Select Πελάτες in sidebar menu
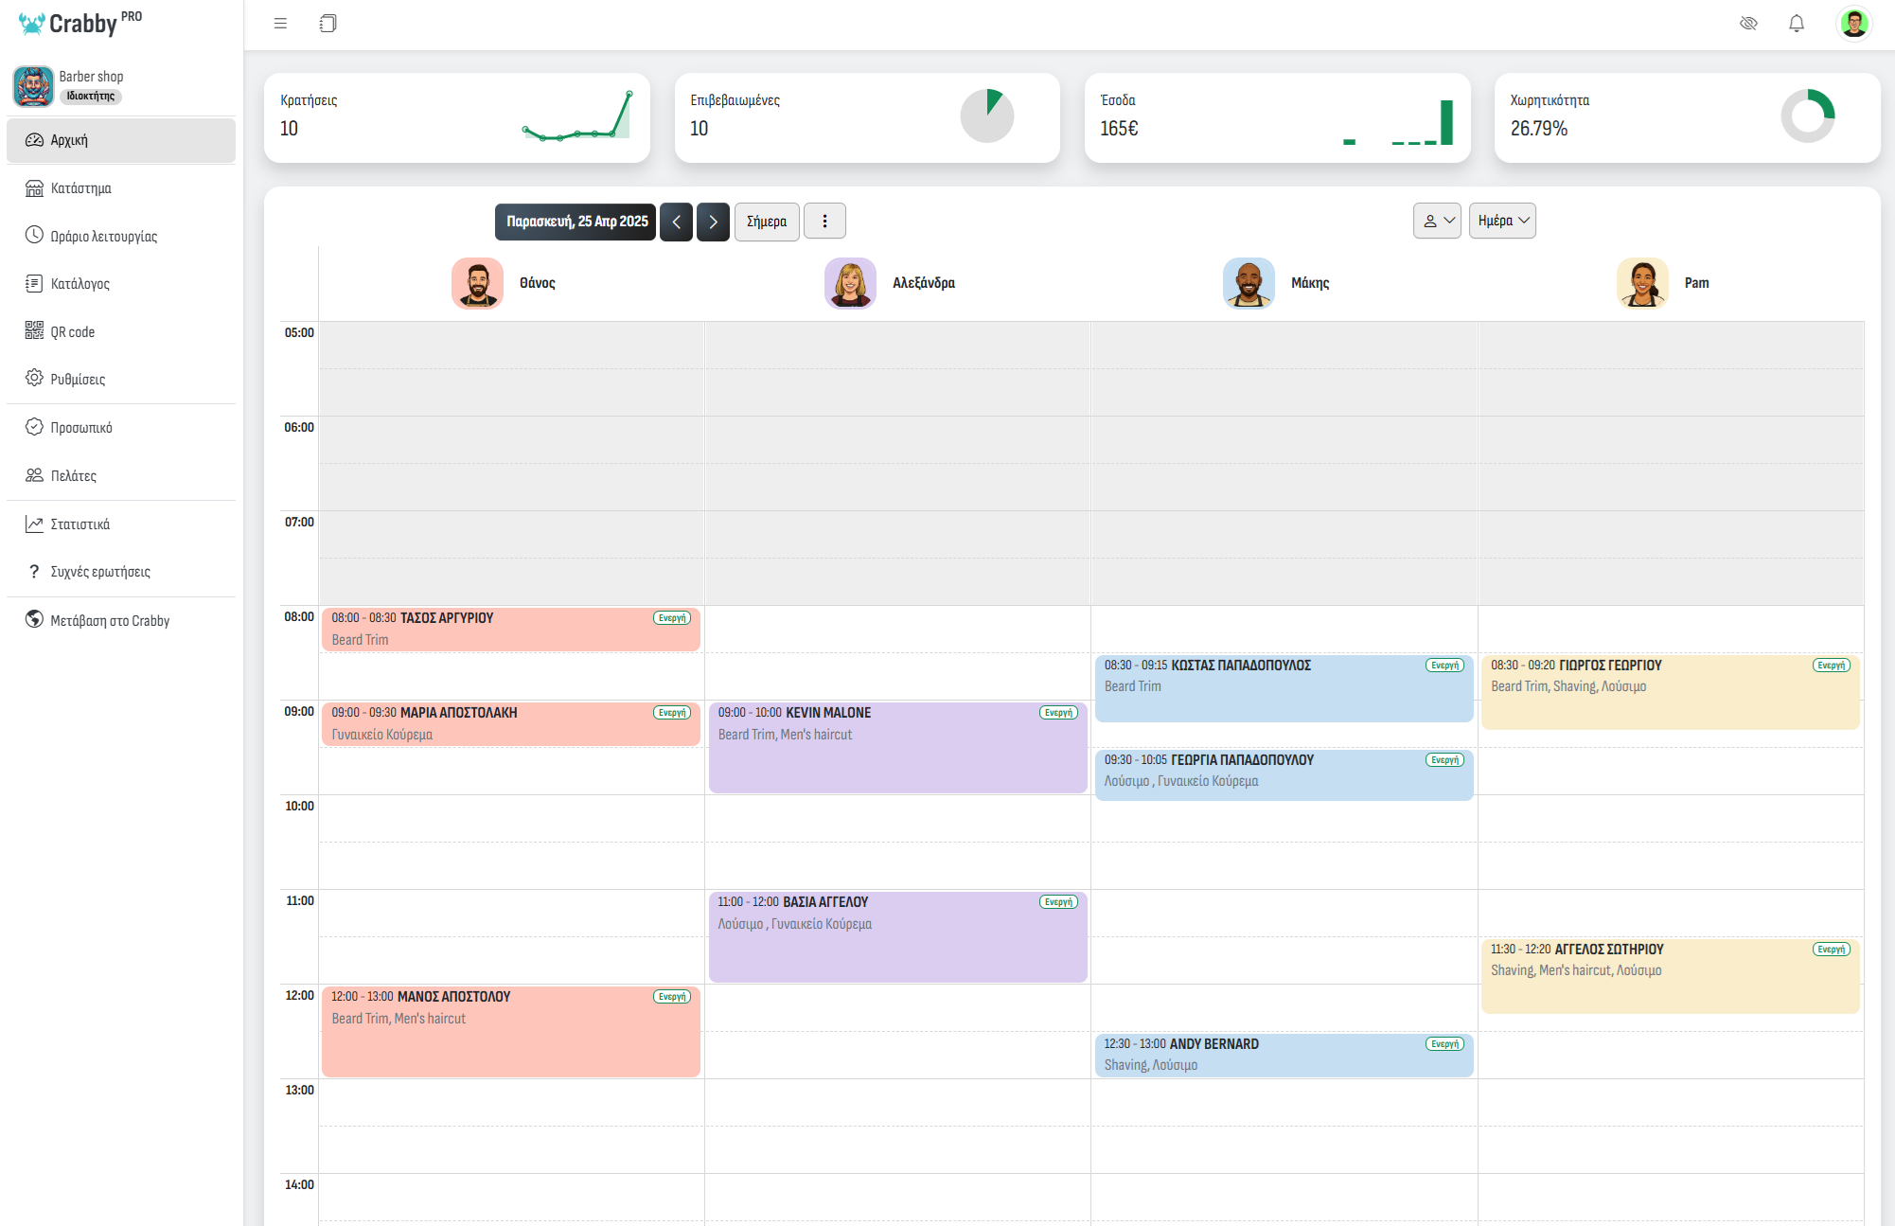The width and height of the screenshot is (1895, 1226). [73, 475]
